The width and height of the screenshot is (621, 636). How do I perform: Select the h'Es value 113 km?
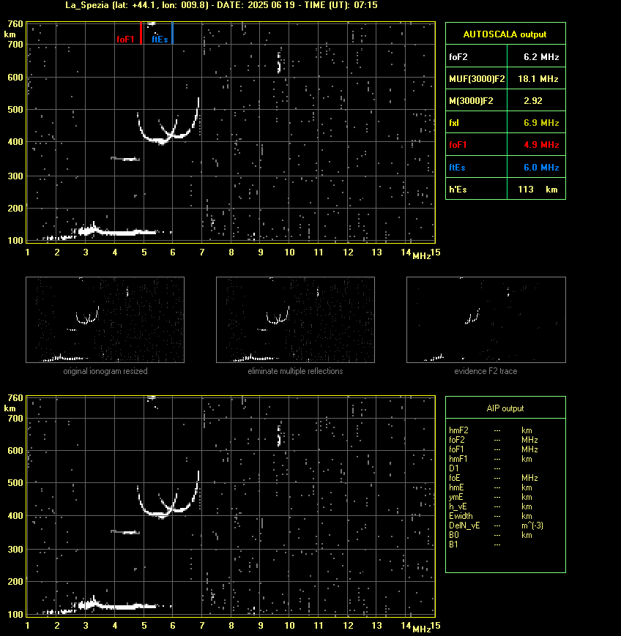(538, 190)
